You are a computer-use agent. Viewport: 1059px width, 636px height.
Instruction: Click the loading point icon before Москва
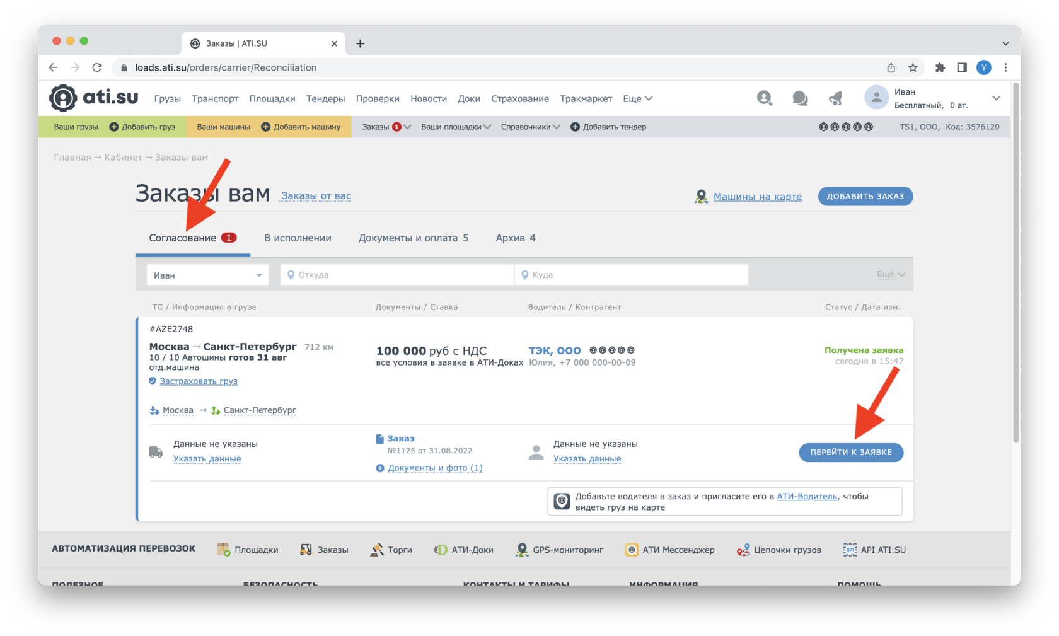point(154,410)
